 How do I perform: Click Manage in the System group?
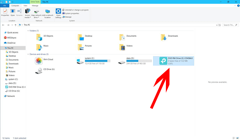click(67, 17)
